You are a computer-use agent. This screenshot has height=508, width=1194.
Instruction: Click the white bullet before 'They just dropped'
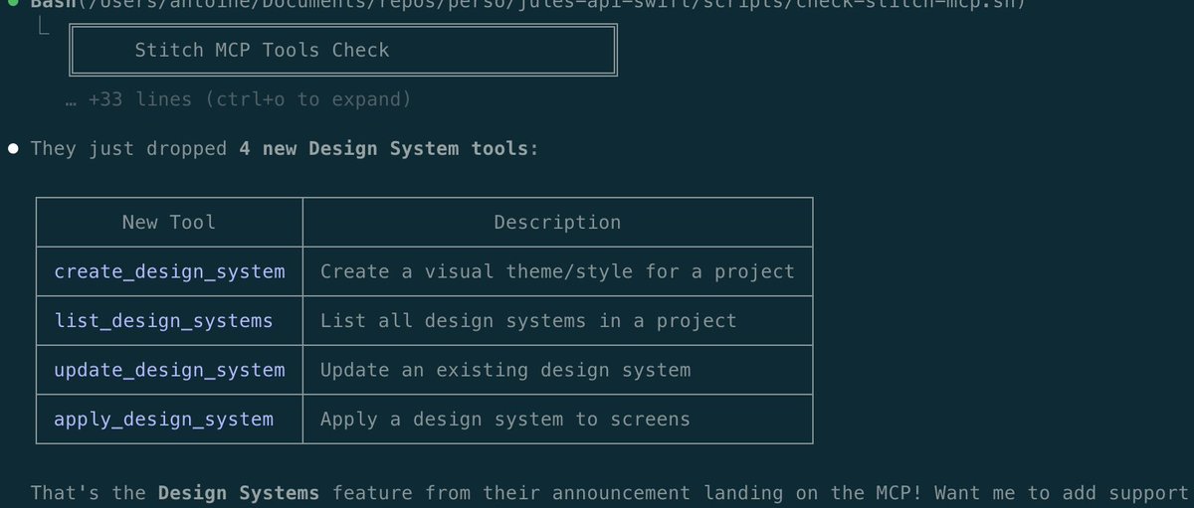[x=14, y=149]
